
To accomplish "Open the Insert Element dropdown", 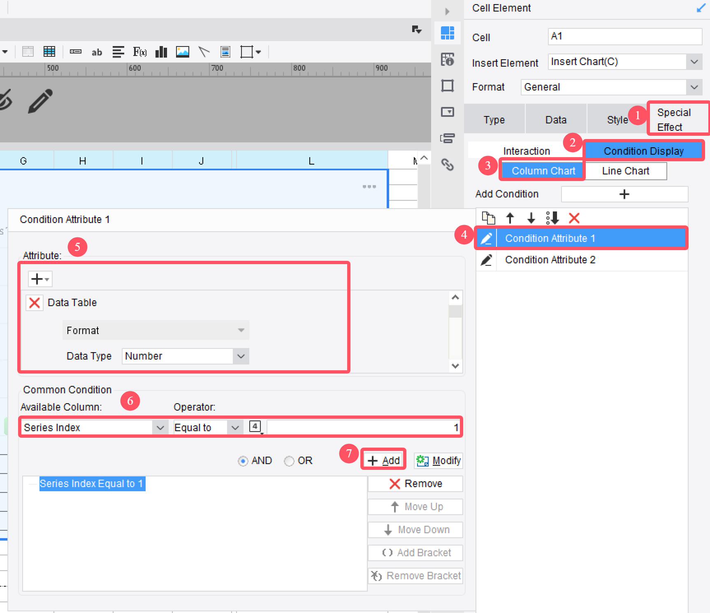I will (694, 62).
